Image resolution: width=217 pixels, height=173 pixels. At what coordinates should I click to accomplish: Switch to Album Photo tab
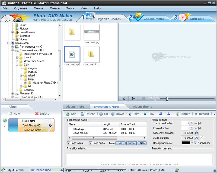(x=75, y=107)
